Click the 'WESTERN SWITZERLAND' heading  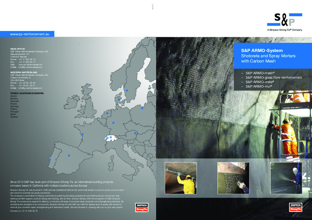[24, 72]
